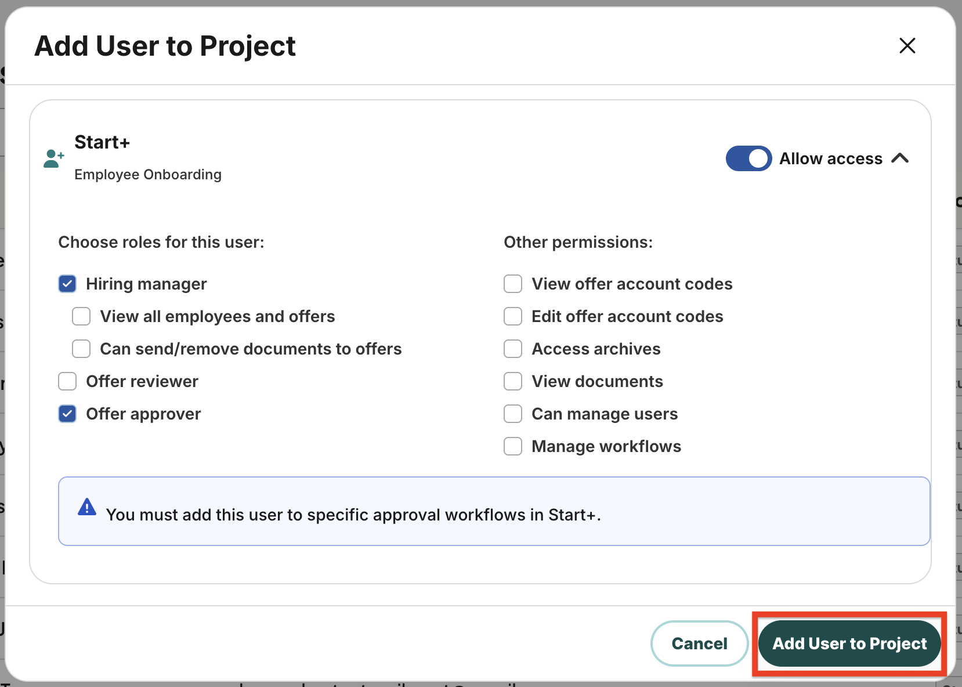The height and width of the screenshot is (687, 962).
Task: Toggle the Allow access switch off
Action: (748, 158)
